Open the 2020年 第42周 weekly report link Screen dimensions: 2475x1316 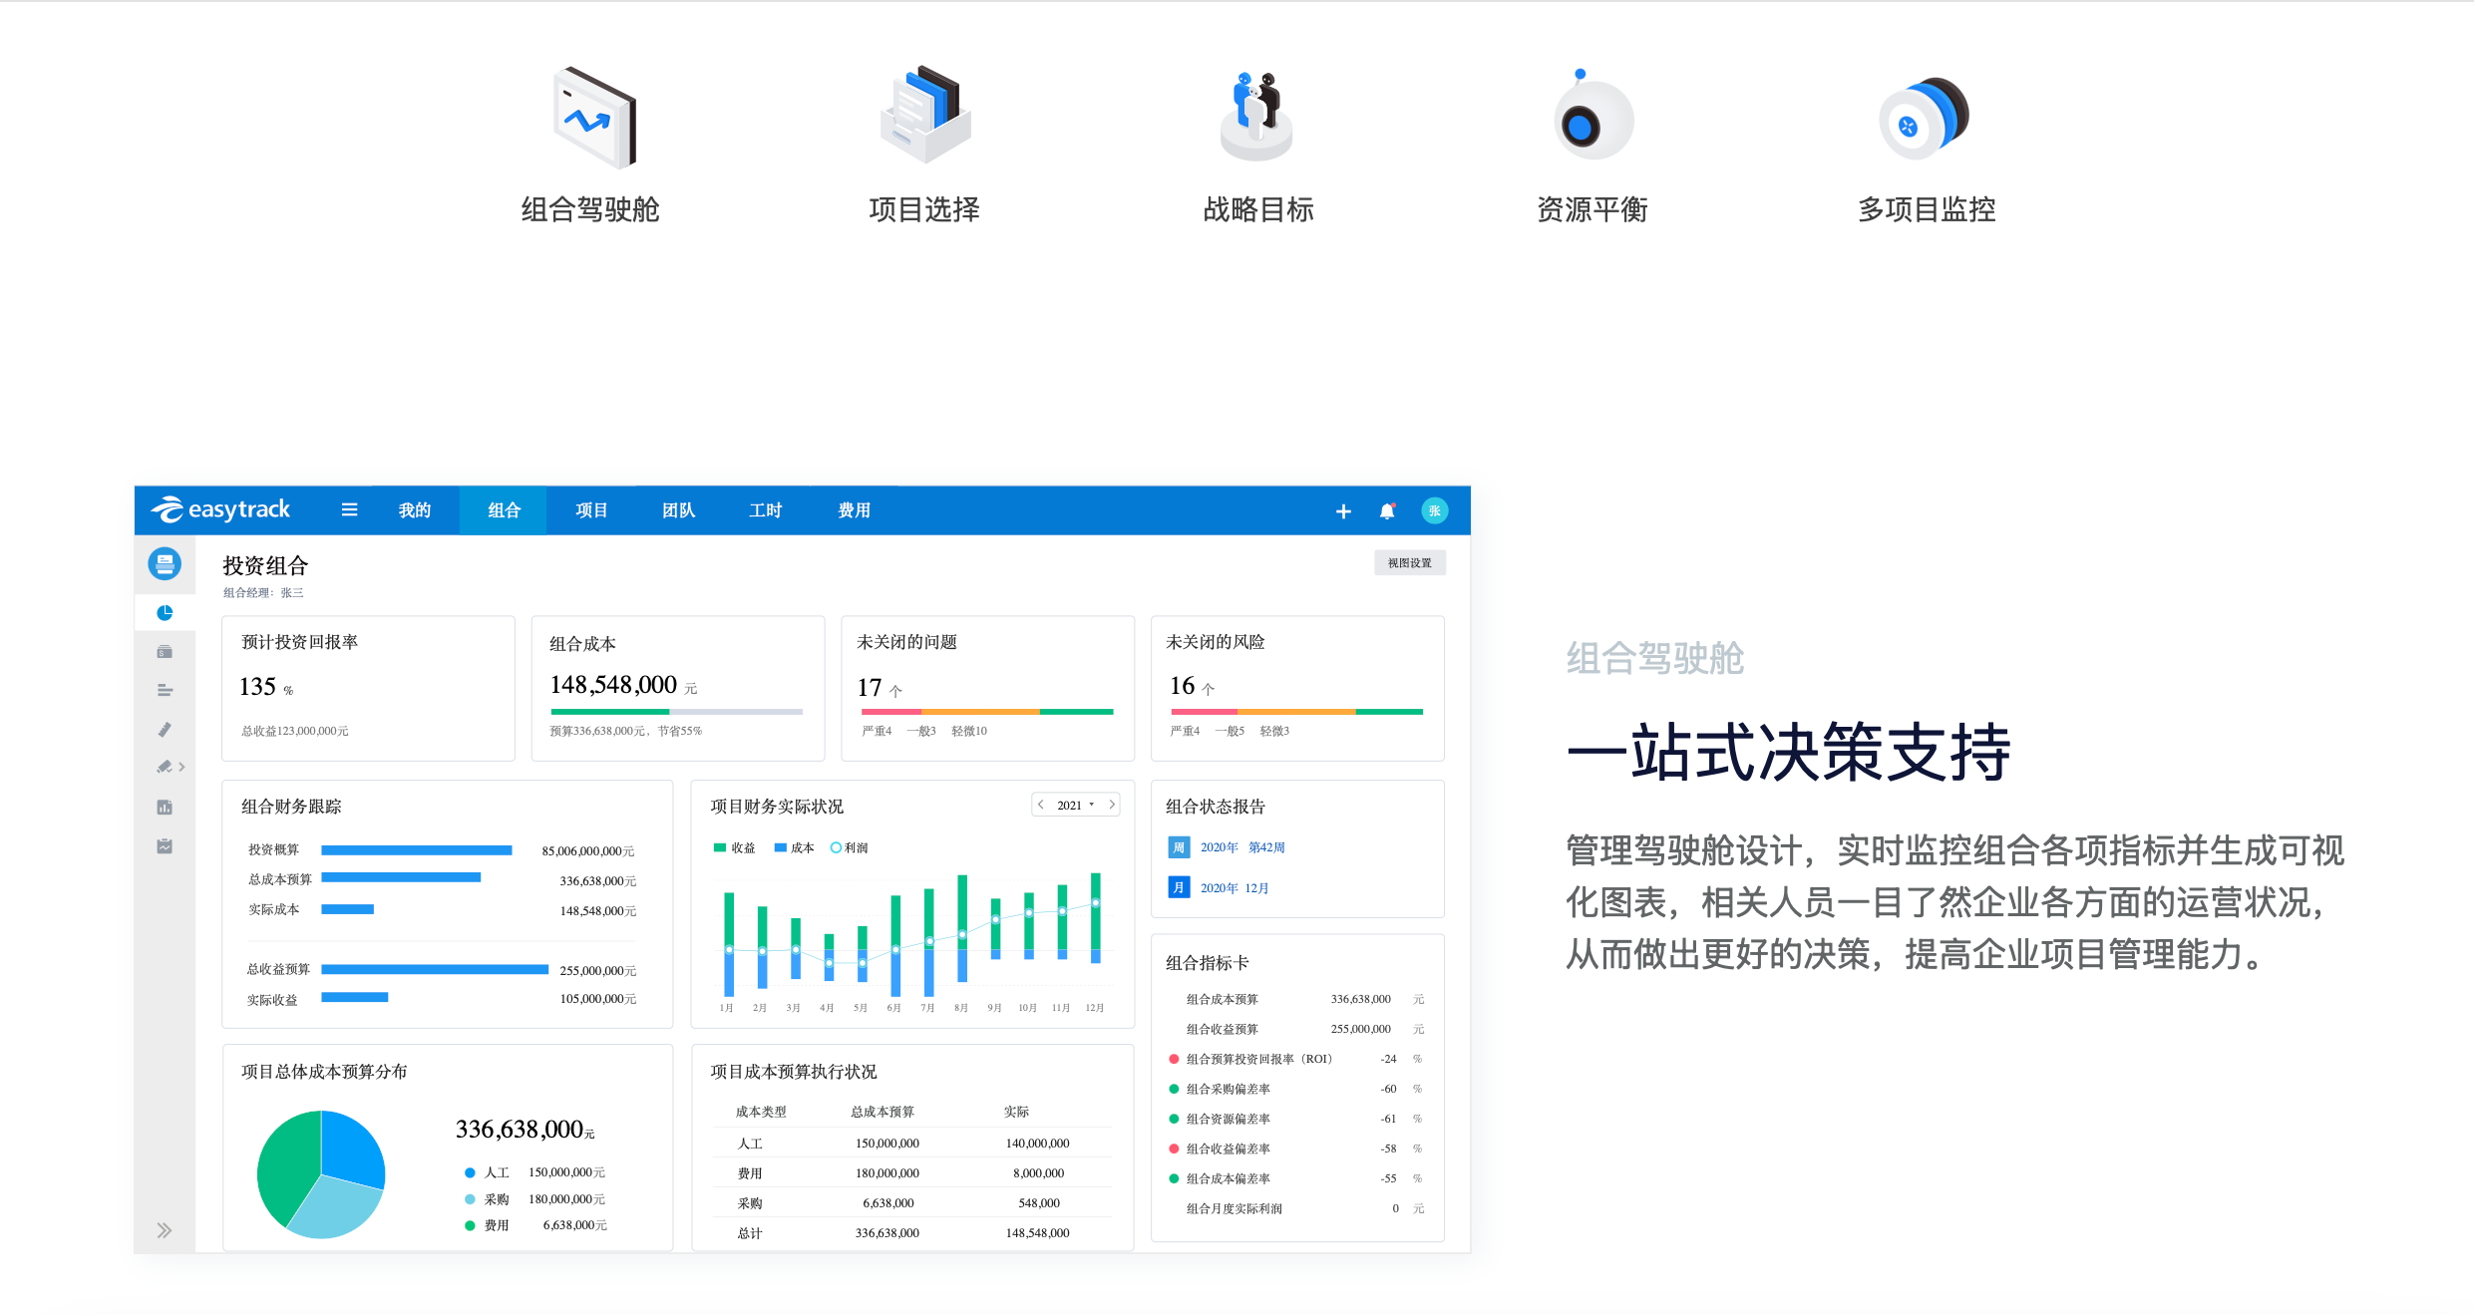tap(1241, 847)
